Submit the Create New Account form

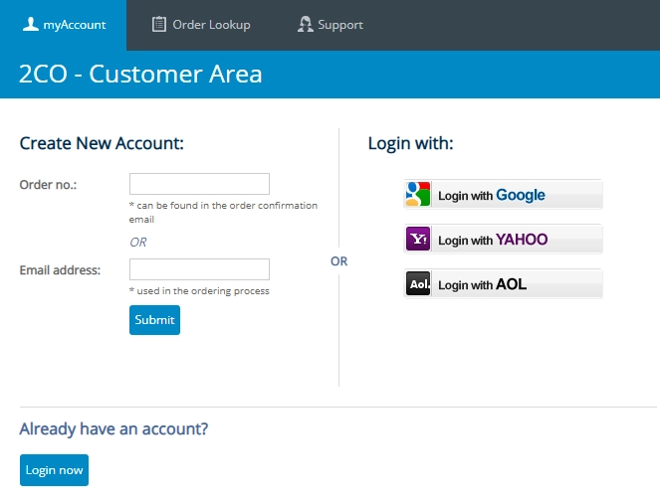(x=154, y=320)
